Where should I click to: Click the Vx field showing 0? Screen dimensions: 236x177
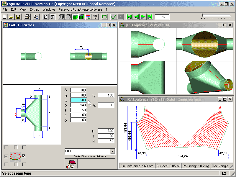tap(106, 105)
